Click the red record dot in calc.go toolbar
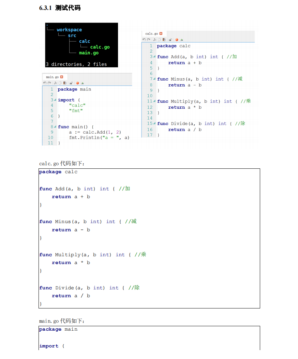Image resolution: width=298 pixels, height=359 pixels. [177, 40]
